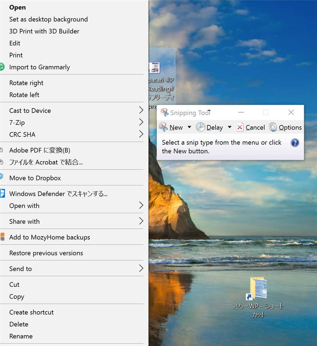Screen dimensions: 317x346
Task: Click the New button label in Snipping Tool
Action: click(176, 127)
